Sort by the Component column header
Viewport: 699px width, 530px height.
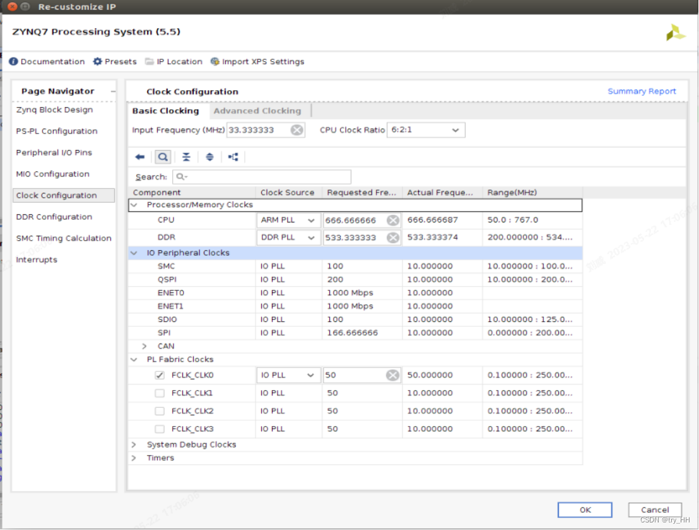(x=192, y=192)
